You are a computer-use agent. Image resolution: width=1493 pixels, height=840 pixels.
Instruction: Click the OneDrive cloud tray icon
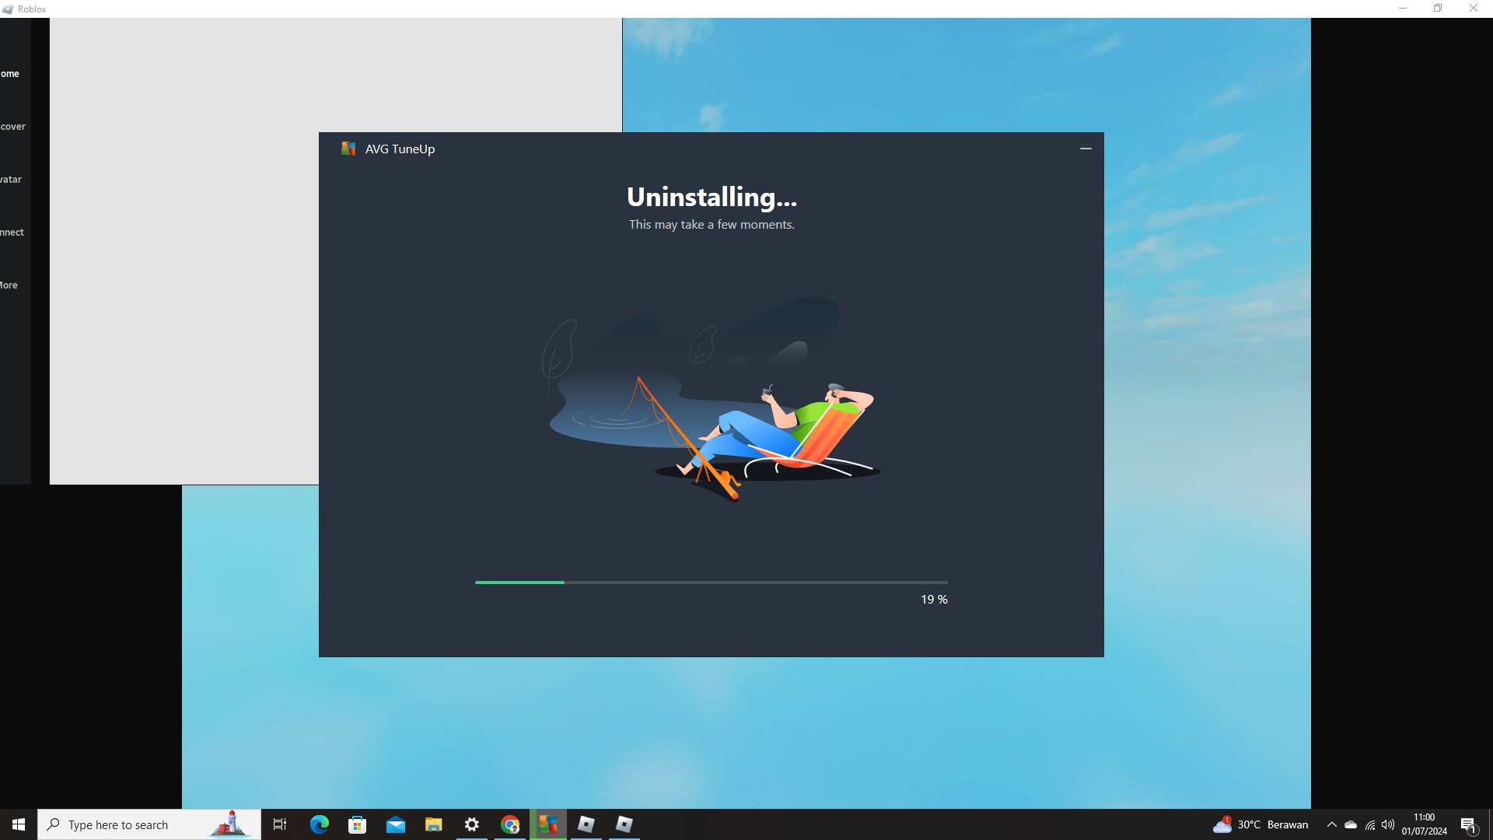[1351, 824]
